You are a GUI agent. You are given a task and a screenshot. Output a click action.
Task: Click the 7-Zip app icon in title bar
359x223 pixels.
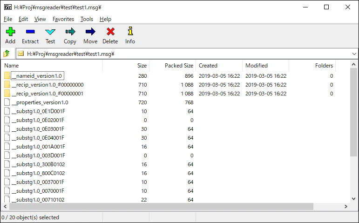tap(8, 7)
